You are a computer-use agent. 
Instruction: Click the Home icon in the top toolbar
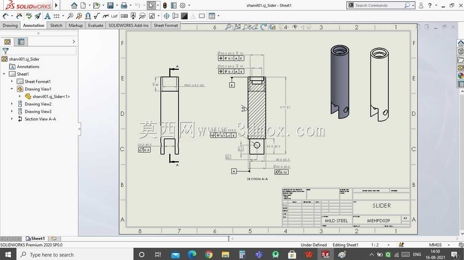(74, 5)
